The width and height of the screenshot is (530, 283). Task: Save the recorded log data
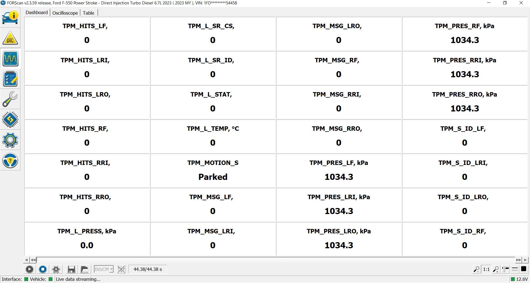point(71,269)
